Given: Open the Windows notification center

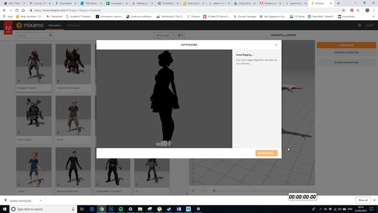Looking at the screenshot, I should tap(372, 209).
